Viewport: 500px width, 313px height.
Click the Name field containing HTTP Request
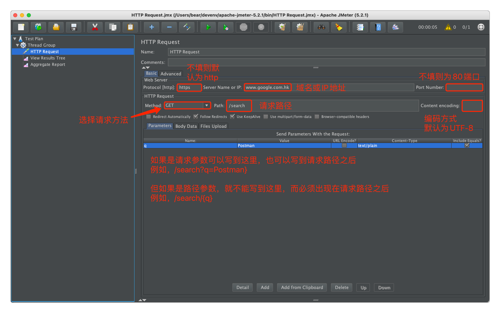click(327, 52)
